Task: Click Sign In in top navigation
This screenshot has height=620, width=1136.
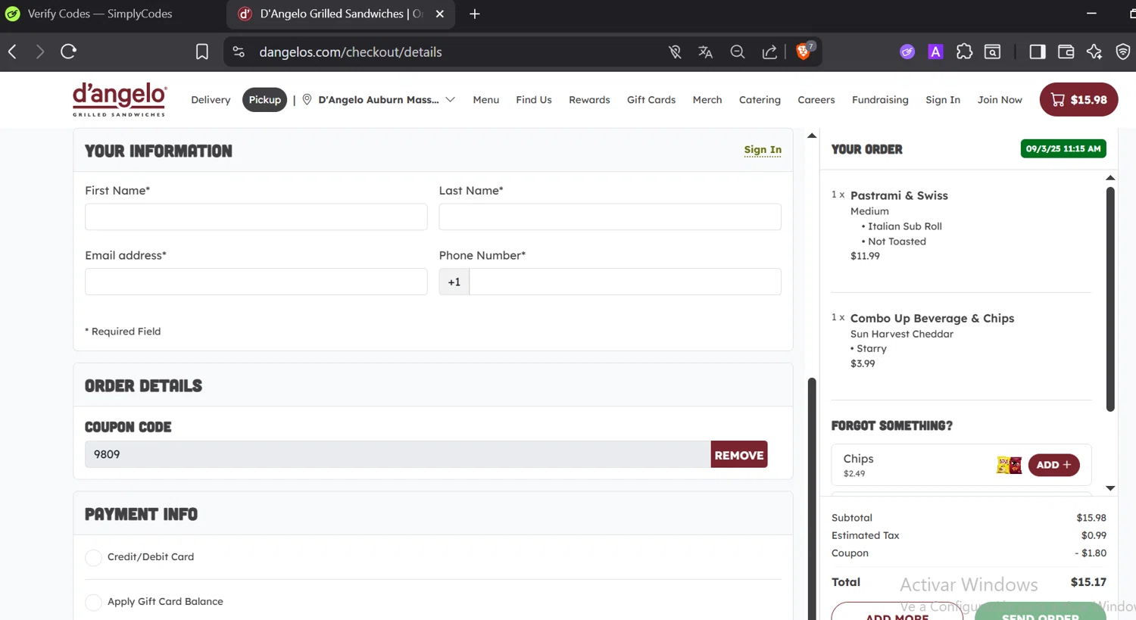Action: click(x=943, y=99)
